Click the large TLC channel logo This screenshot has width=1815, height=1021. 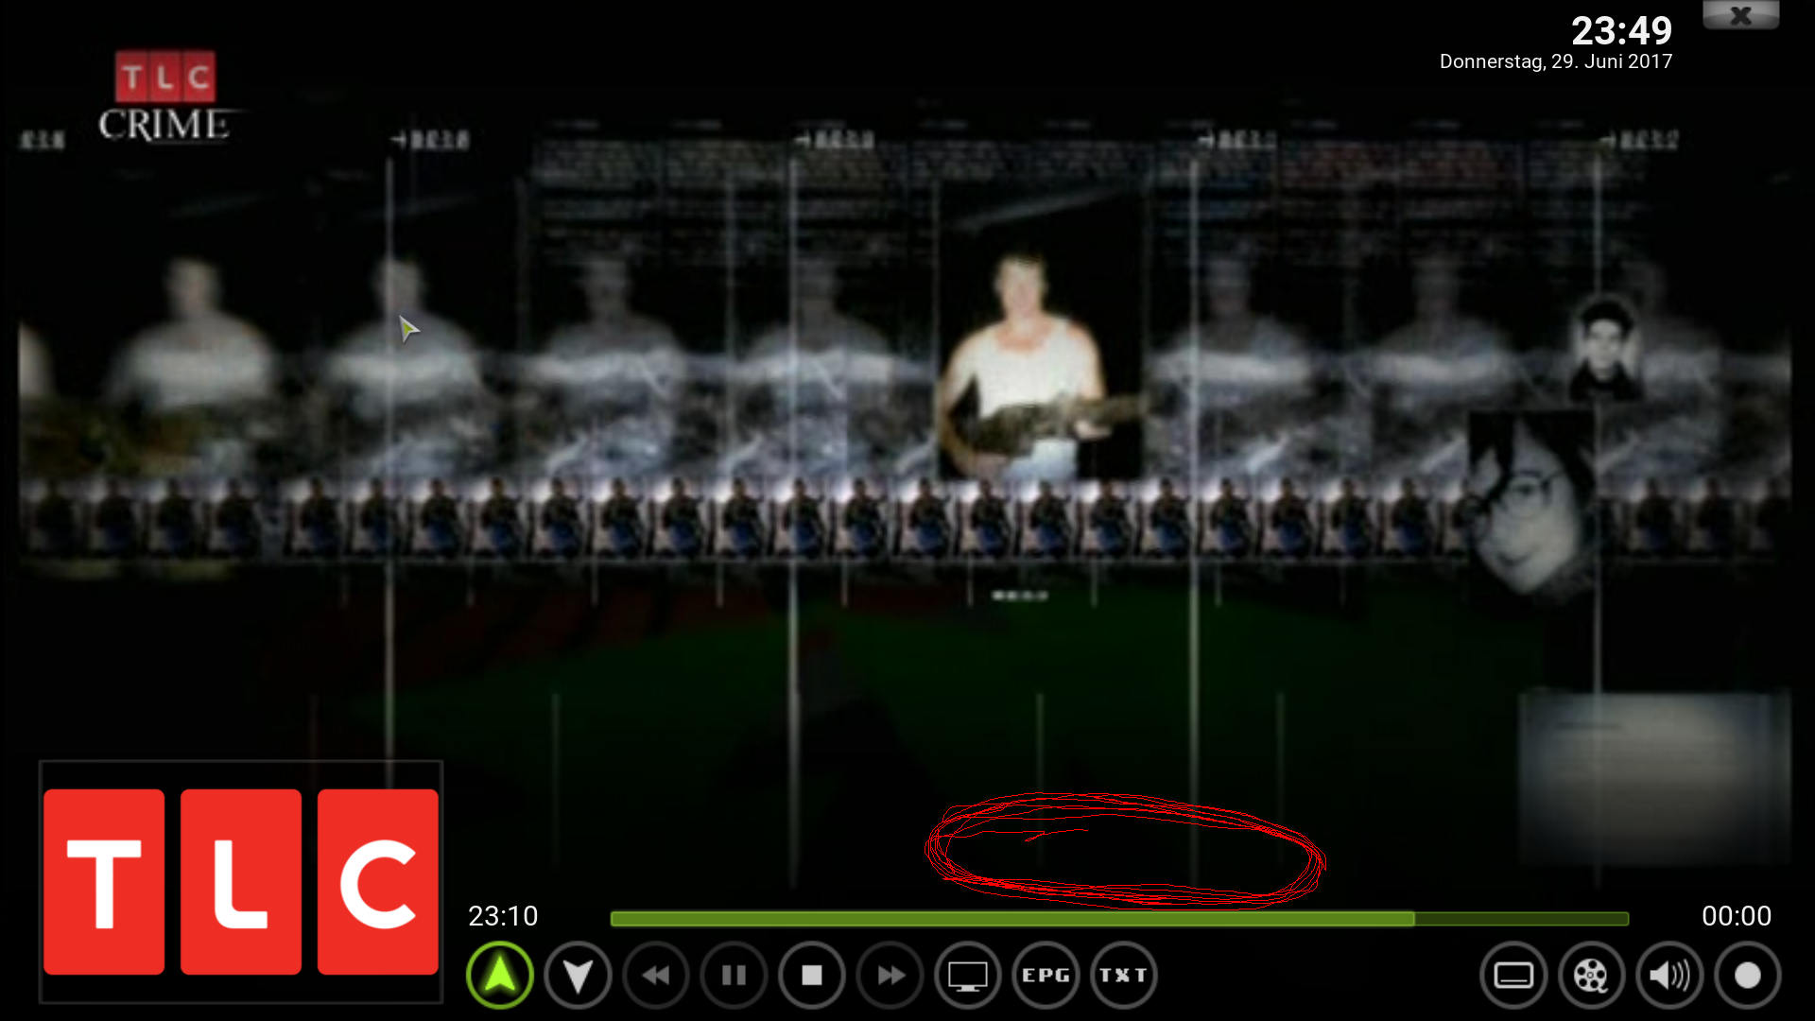click(x=241, y=881)
